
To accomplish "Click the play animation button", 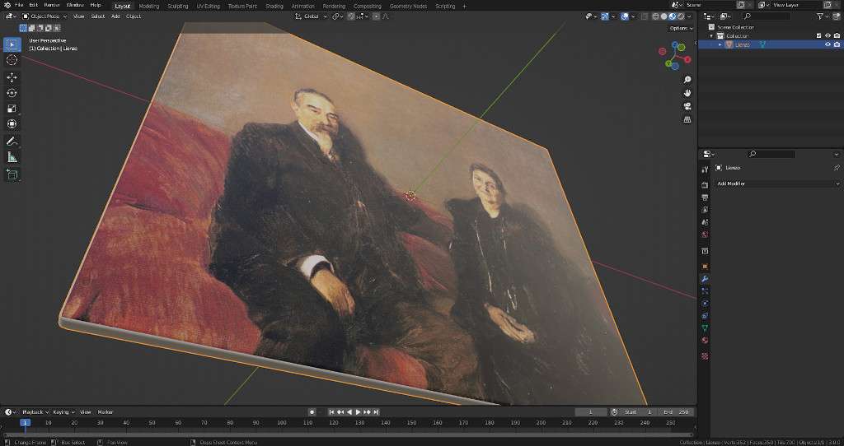I will [x=358, y=412].
